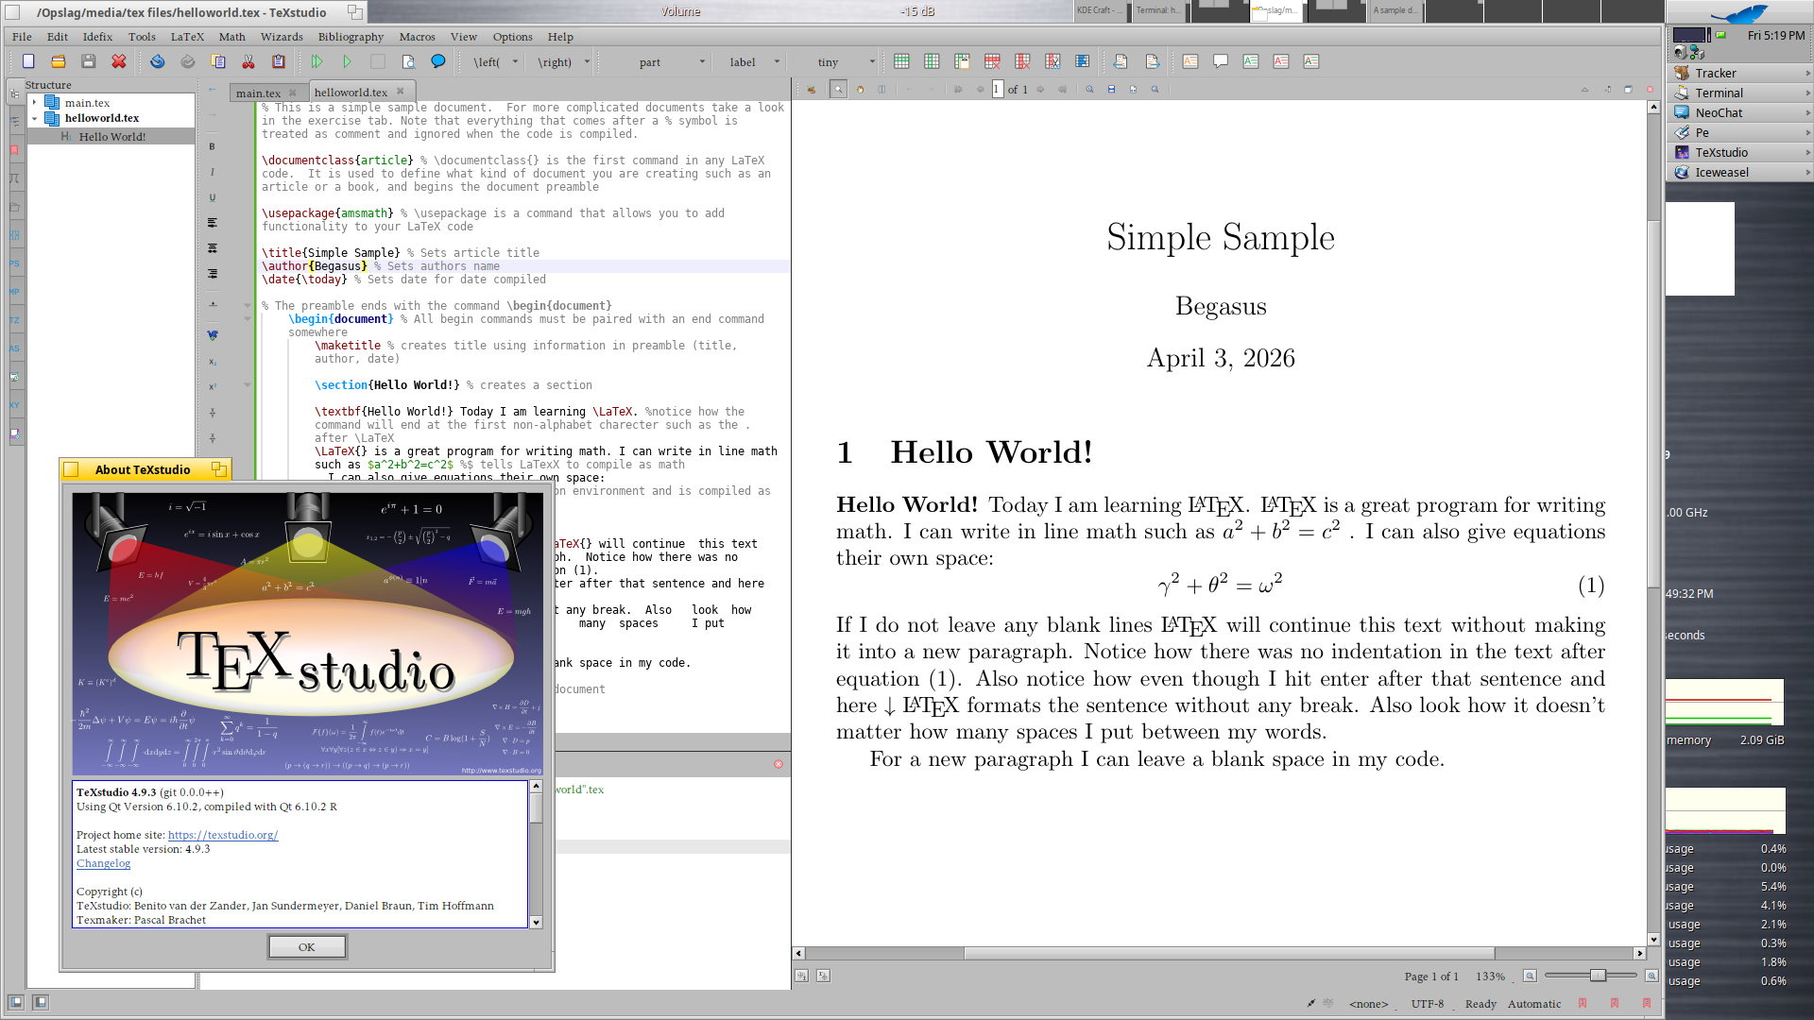Collapse the helloworld.tex tree node
This screenshot has height=1020, width=1814.
(35, 119)
